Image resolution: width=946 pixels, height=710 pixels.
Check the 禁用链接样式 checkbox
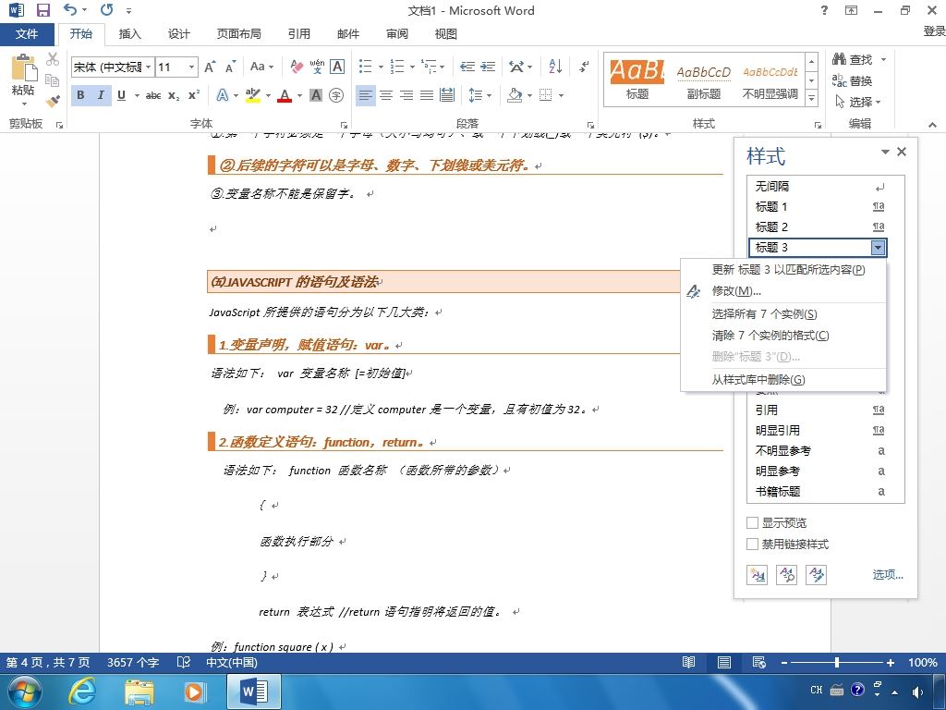click(x=752, y=544)
